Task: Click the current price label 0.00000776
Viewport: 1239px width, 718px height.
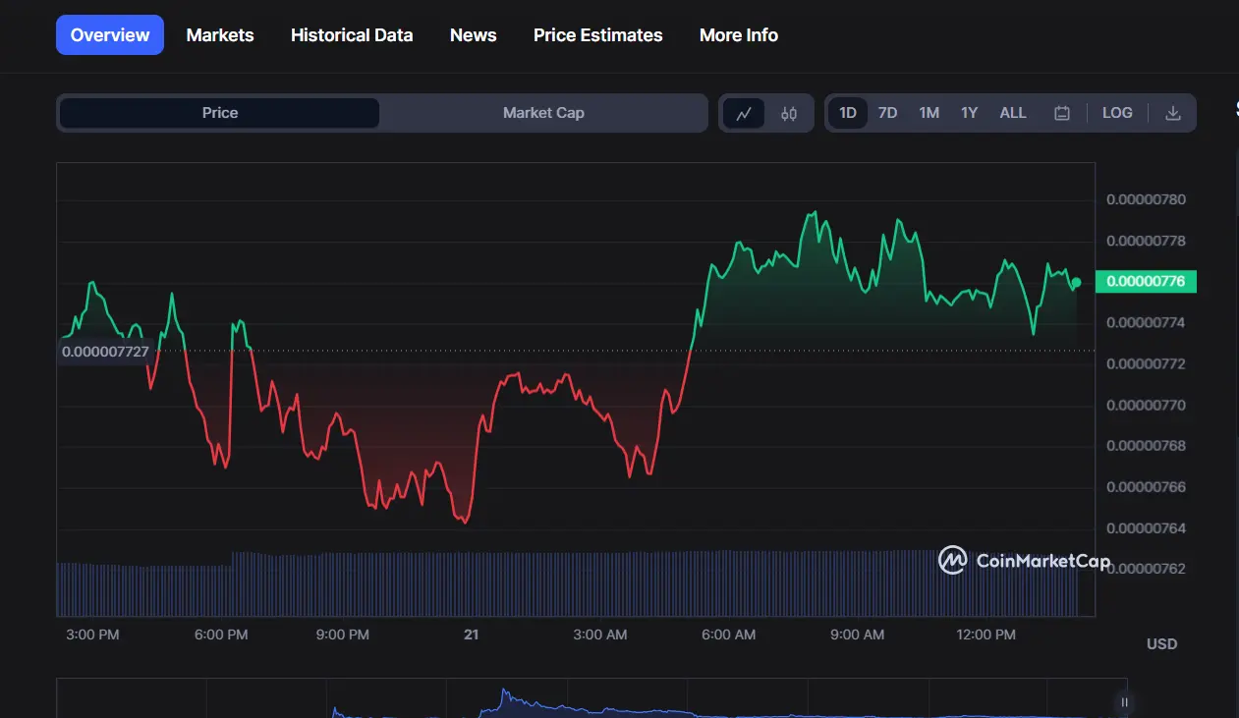Action: pos(1146,282)
